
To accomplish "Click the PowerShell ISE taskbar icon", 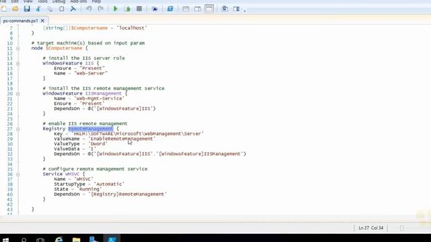I will click(112, 239).
